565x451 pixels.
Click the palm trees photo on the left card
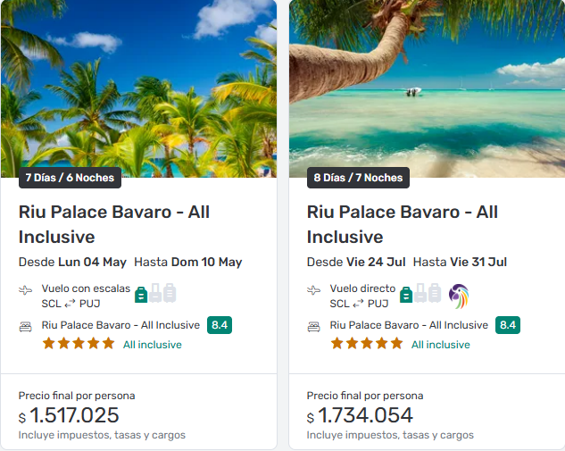[x=138, y=85]
